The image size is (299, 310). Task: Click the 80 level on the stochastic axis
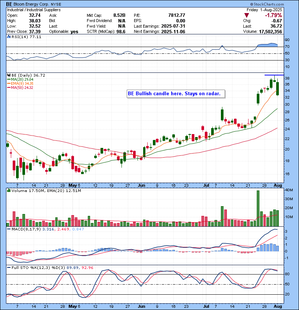pyautogui.click(x=287, y=274)
